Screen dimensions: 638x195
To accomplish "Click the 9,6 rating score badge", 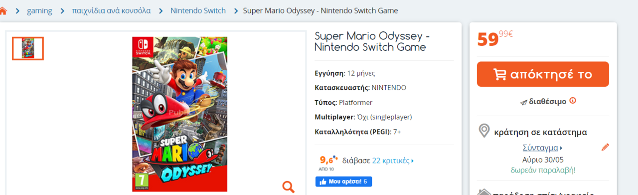I will (x=328, y=161).
